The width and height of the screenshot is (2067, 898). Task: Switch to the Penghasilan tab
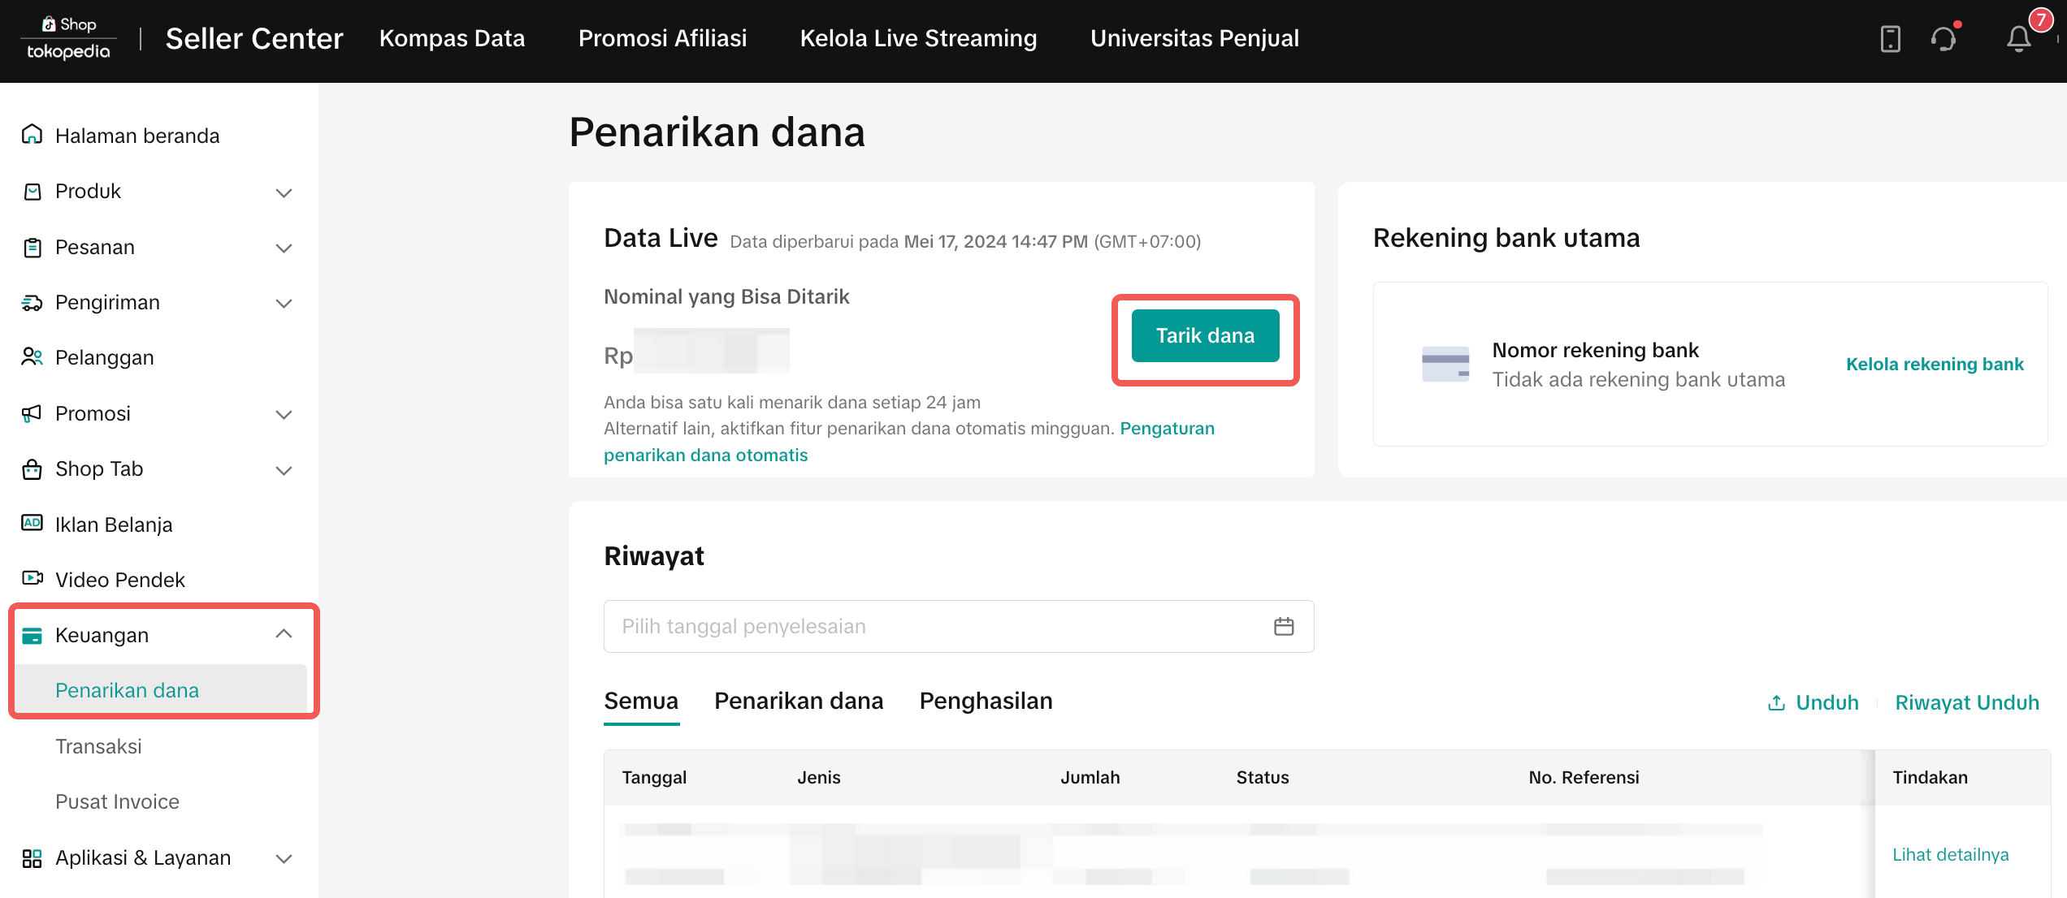click(x=986, y=701)
